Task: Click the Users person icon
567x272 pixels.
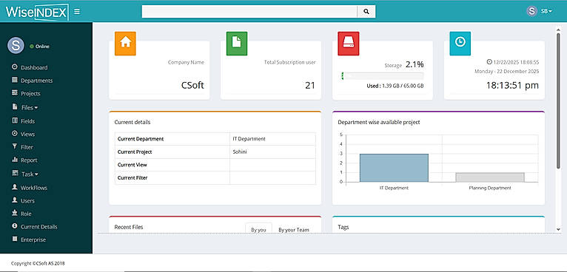Action: point(15,200)
